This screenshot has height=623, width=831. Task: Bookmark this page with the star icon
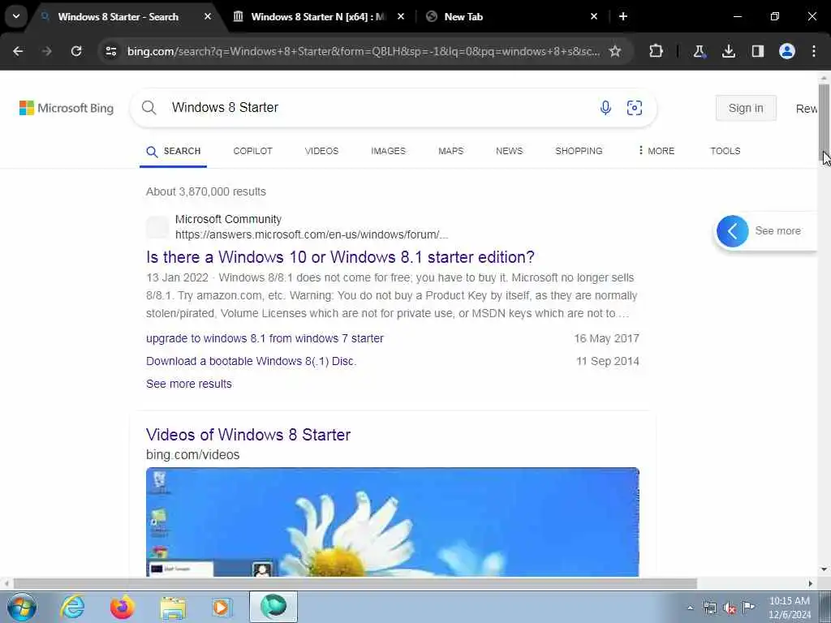pyautogui.click(x=615, y=51)
